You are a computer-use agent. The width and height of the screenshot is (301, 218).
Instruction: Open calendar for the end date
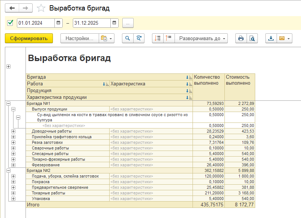(x=114, y=23)
